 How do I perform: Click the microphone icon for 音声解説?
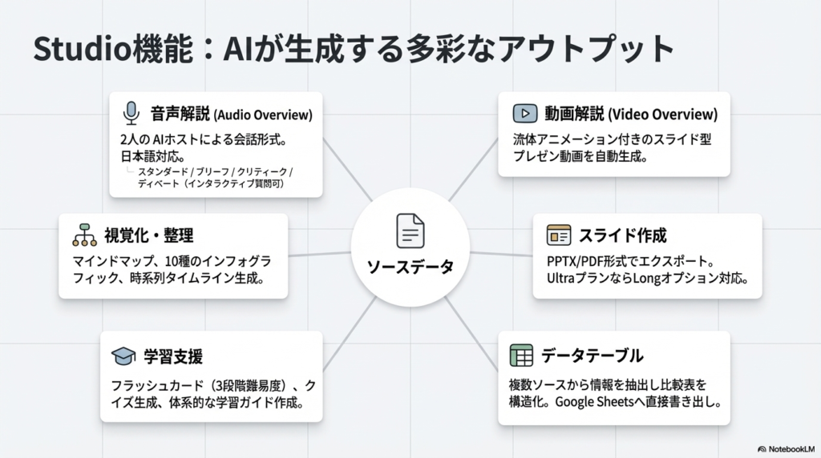coord(131,113)
